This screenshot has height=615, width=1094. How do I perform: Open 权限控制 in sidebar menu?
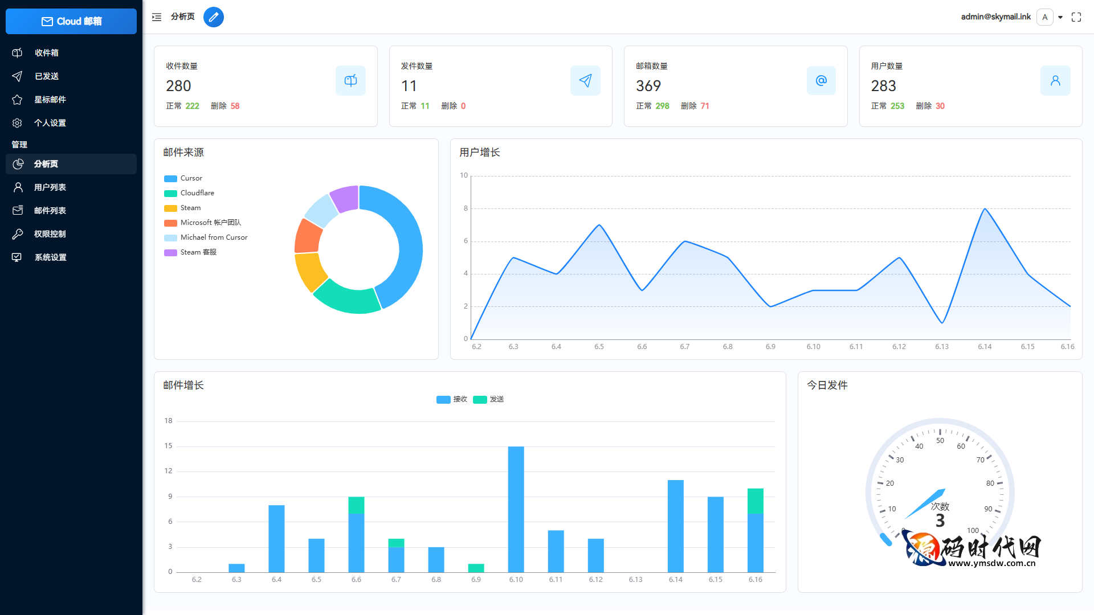coord(50,234)
